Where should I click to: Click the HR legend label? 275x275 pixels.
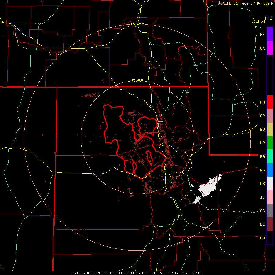coord(262,143)
